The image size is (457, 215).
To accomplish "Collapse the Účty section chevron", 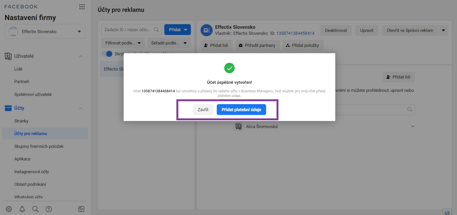I will tap(81, 108).
